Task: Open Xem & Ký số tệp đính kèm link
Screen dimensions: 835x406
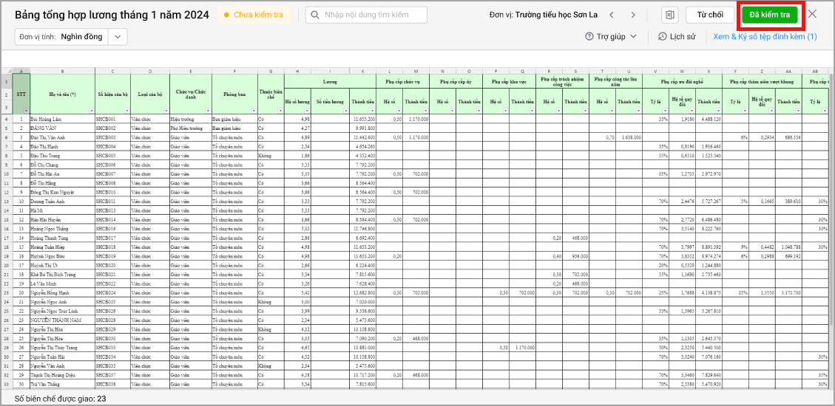Action: (x=765, y=36)
